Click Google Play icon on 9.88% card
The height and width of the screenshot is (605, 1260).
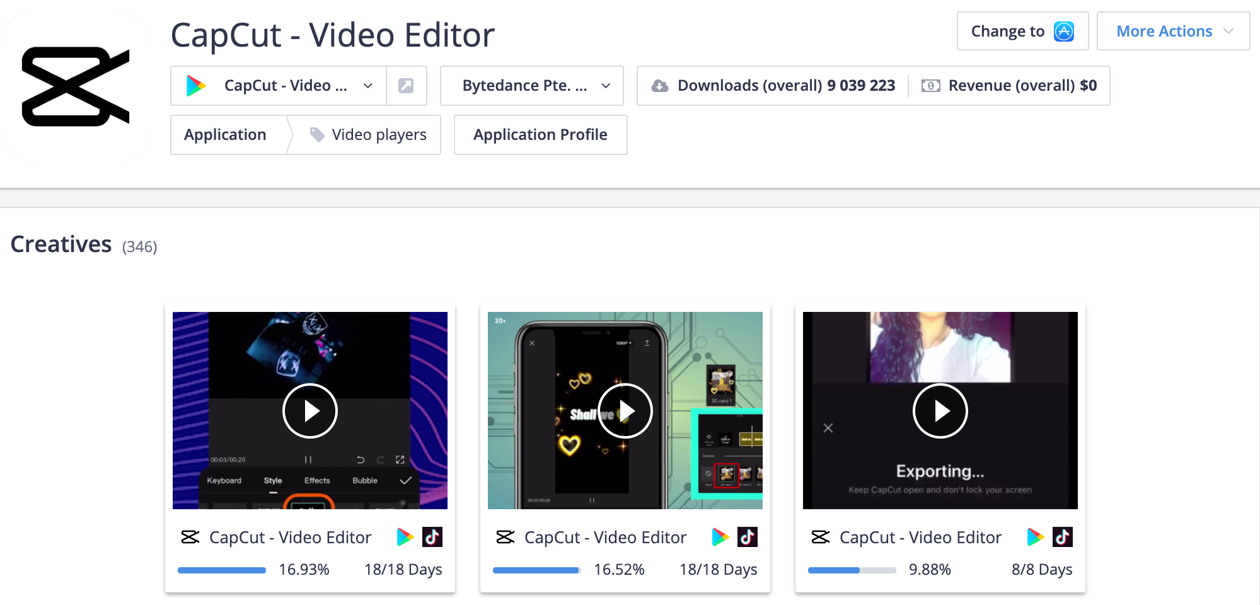tap(1036, 537)
